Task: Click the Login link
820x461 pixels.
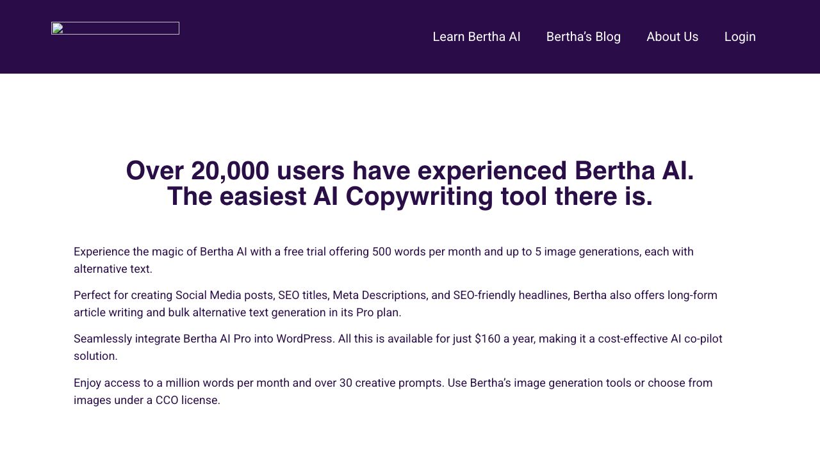Action: [x=739, y=36]
